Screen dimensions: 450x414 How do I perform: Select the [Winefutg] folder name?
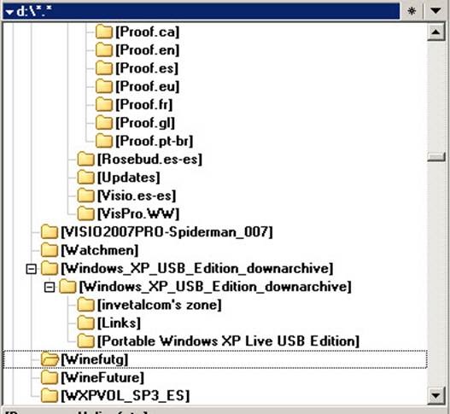(95, 359)
